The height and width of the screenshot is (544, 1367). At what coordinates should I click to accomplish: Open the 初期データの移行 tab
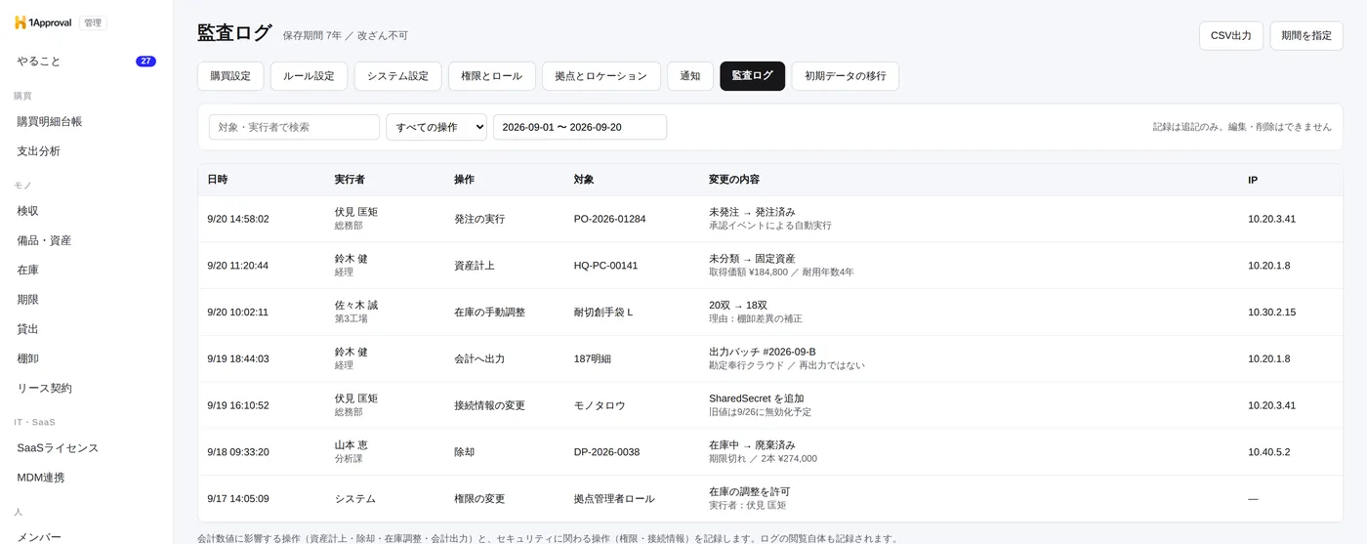[x=846, y=76]
